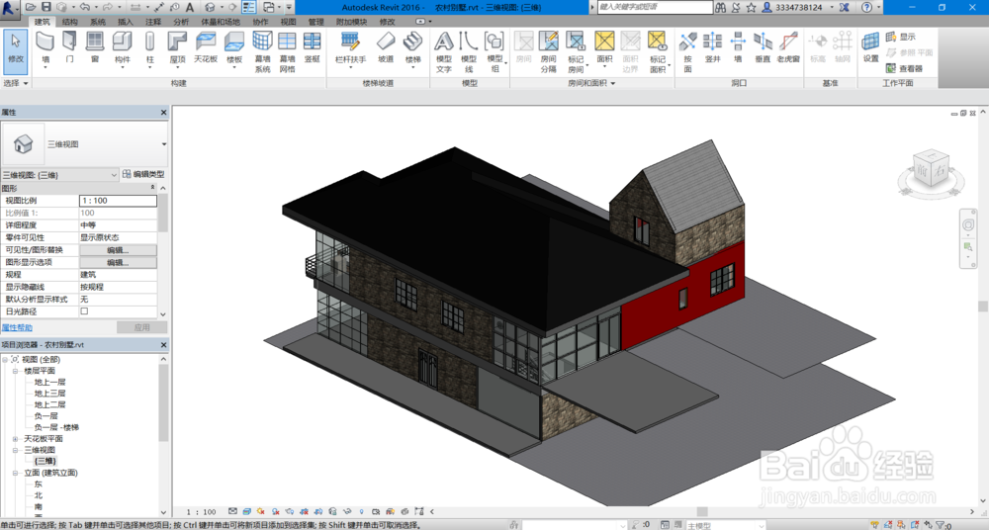Collapse the 三维视图 tree node
This screenshot has height=530, width=989.
(x=15, y=450)
